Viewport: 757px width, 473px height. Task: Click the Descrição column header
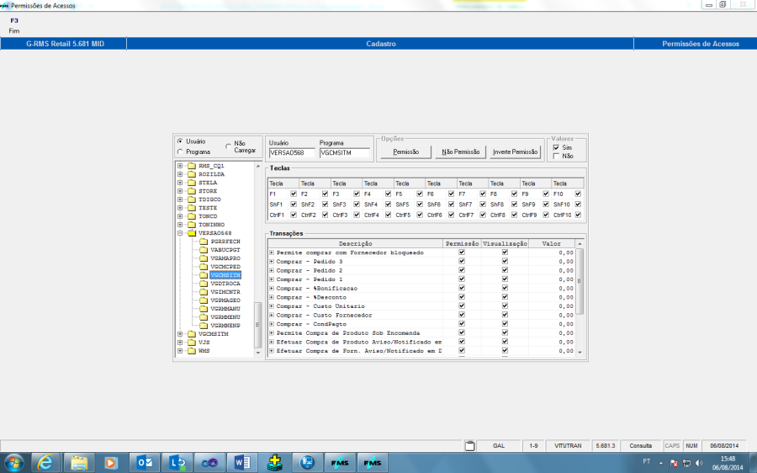[355, 243]
